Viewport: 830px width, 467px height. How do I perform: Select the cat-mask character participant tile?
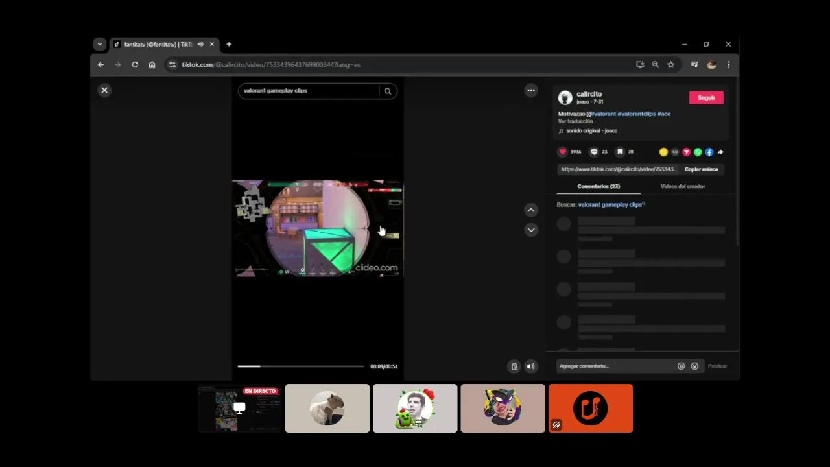503,408
